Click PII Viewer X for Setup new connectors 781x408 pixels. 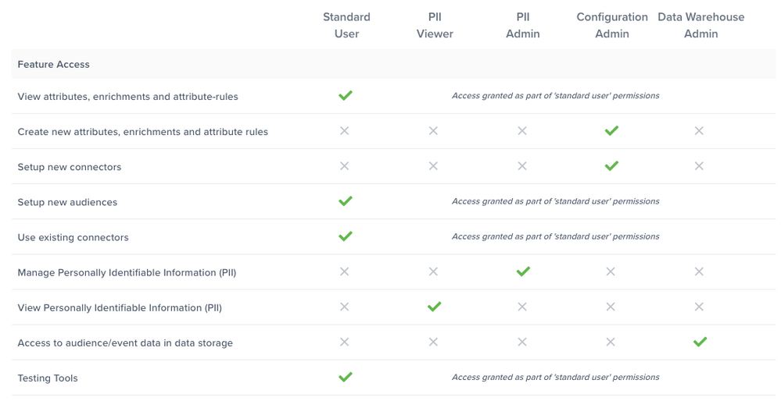pyautogui.click(x=433, y=166)
